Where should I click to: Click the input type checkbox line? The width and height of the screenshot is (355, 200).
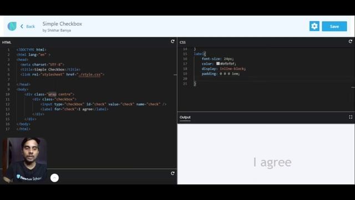[104, 104]
